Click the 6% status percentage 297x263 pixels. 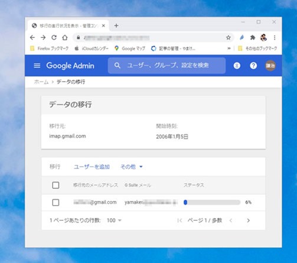coord(249,202)
